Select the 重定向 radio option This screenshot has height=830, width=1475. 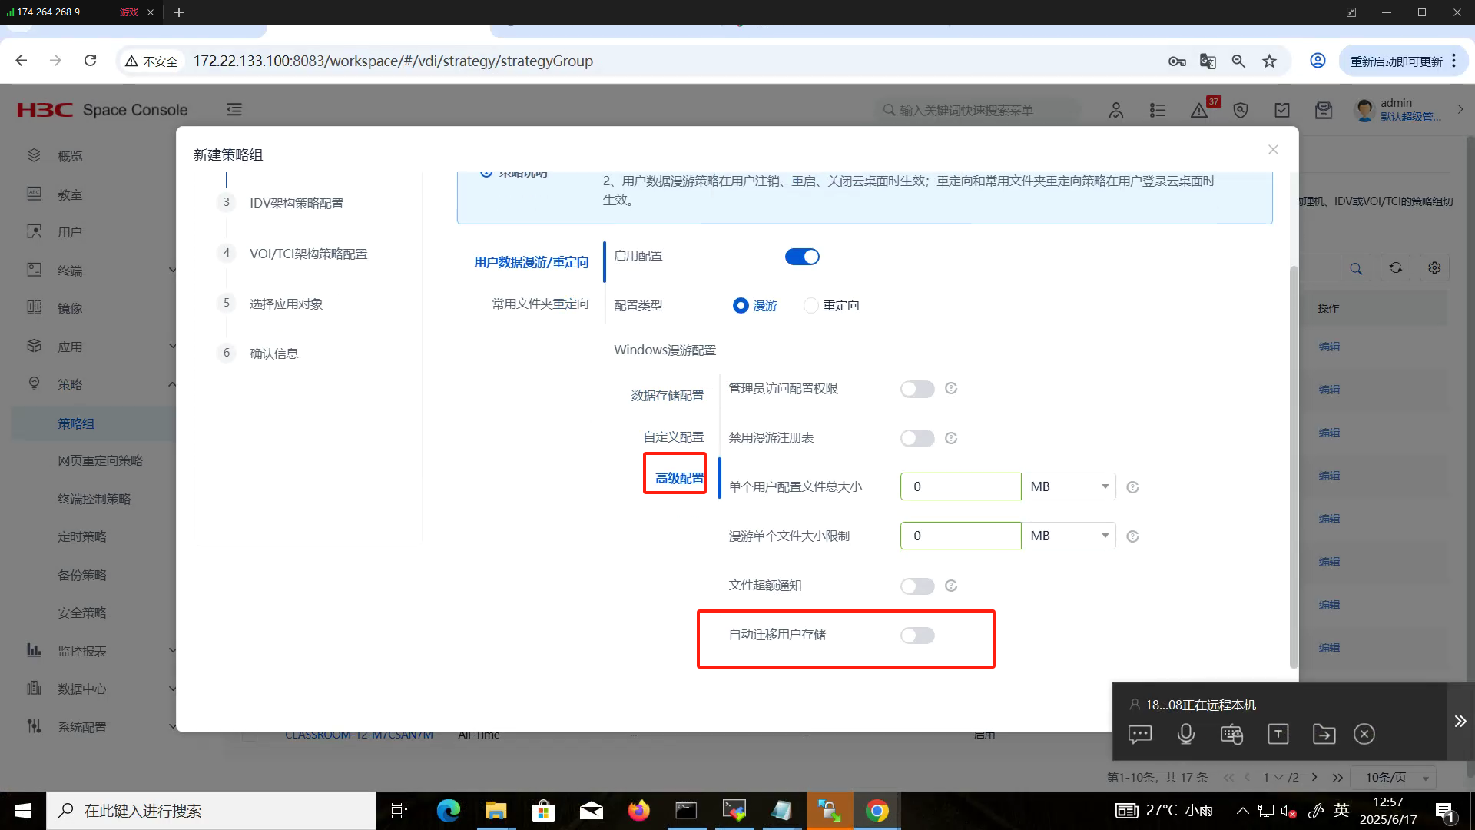811,306
